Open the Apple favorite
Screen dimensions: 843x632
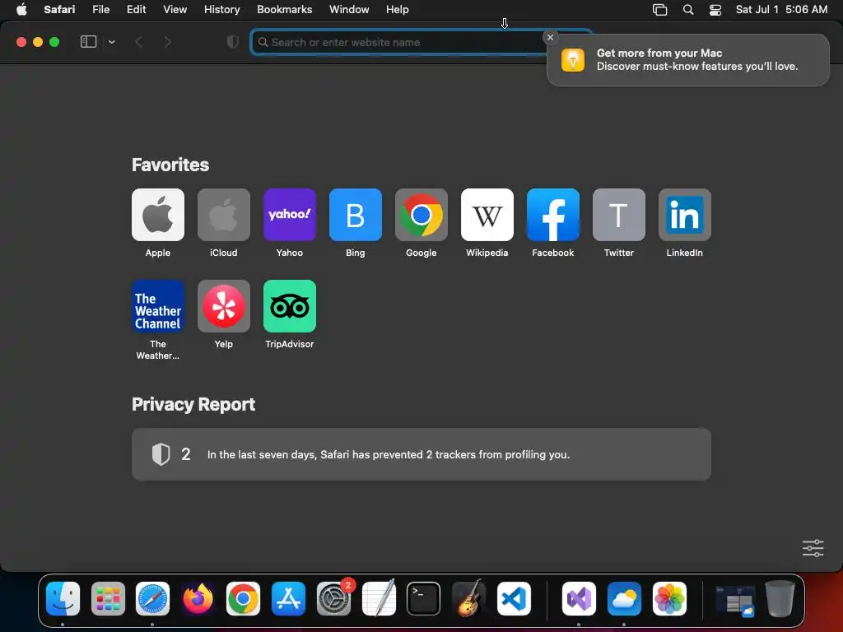[x=157, y=215]
